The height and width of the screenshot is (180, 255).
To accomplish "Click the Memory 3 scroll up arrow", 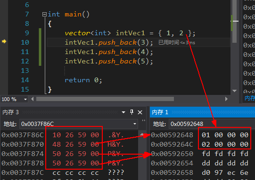I will (x=142, y=134).
